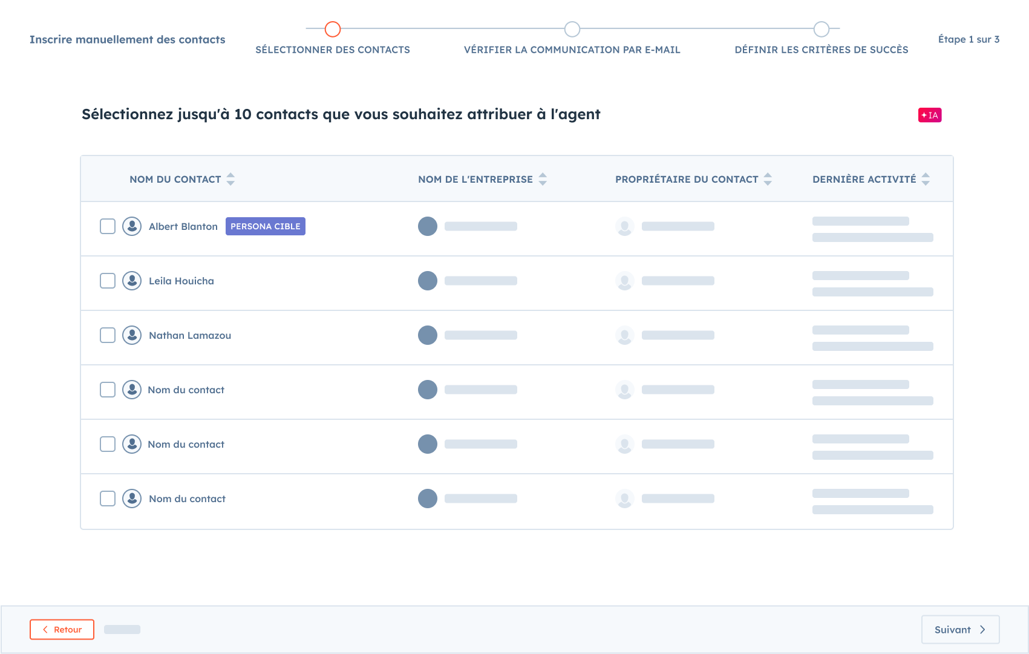Click owner avatar in Albert Blanton row
This screenshot has width=1029, height=654.
tap(624, 226)
